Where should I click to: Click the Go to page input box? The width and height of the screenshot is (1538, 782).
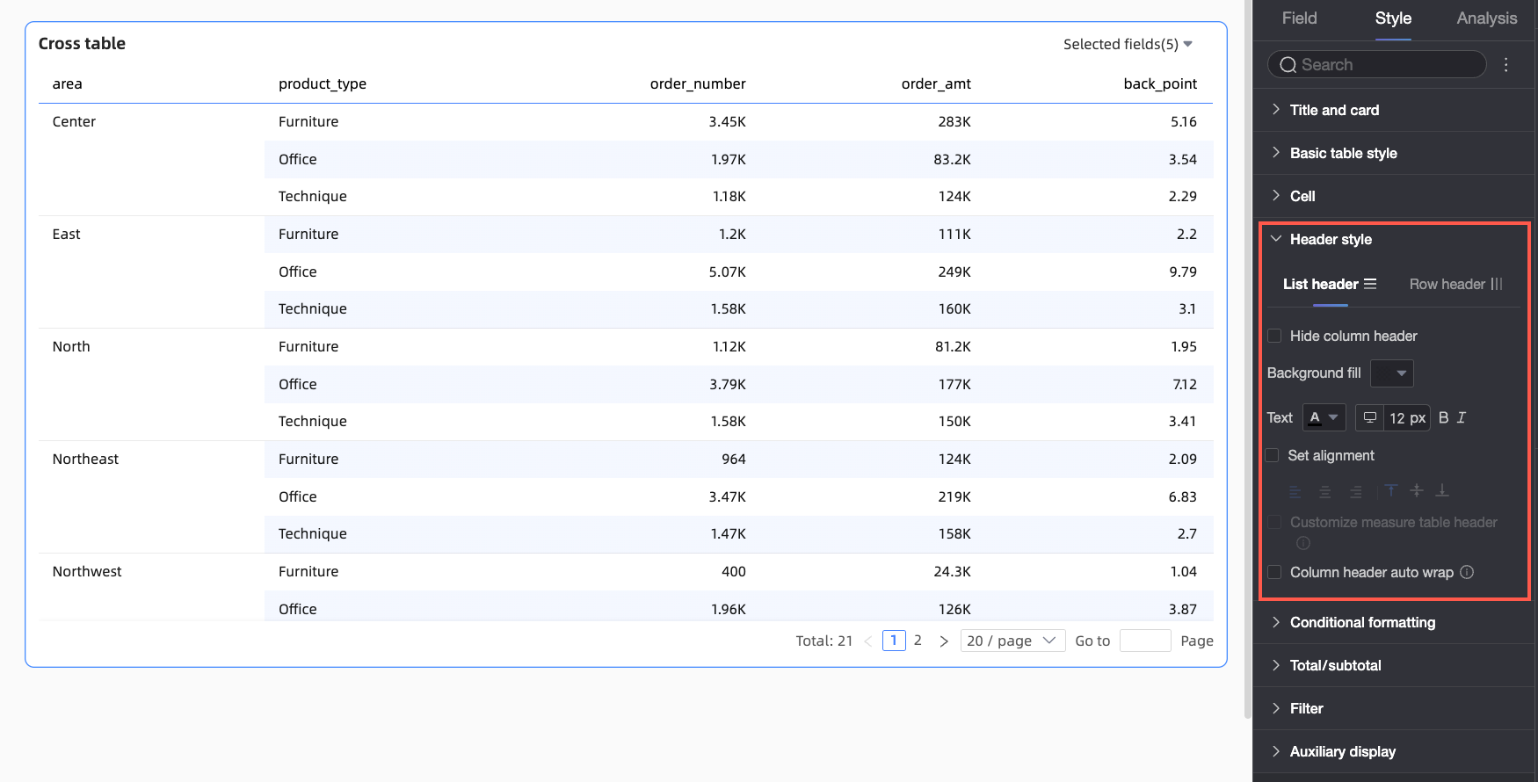pos(1145,641)
